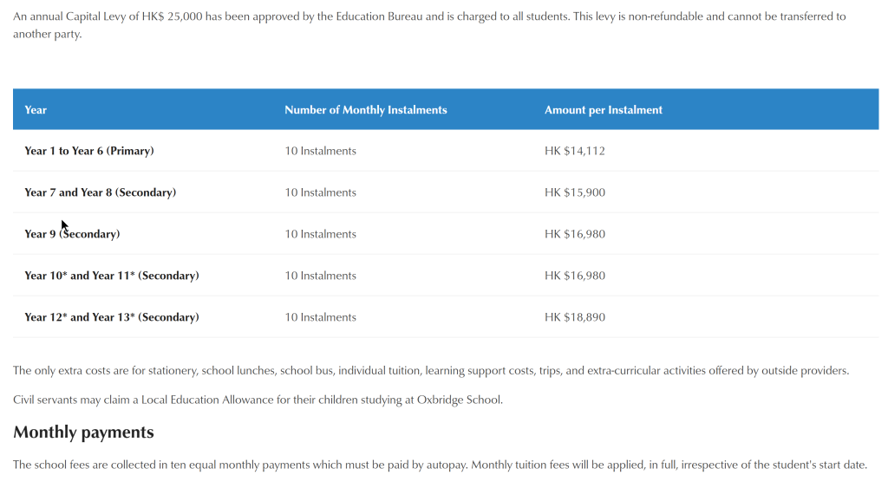Viewport: 888px width, 488px height.
Task: Click the HK $16,980 amount in Year 9 row
Action: tap(574, 234)
